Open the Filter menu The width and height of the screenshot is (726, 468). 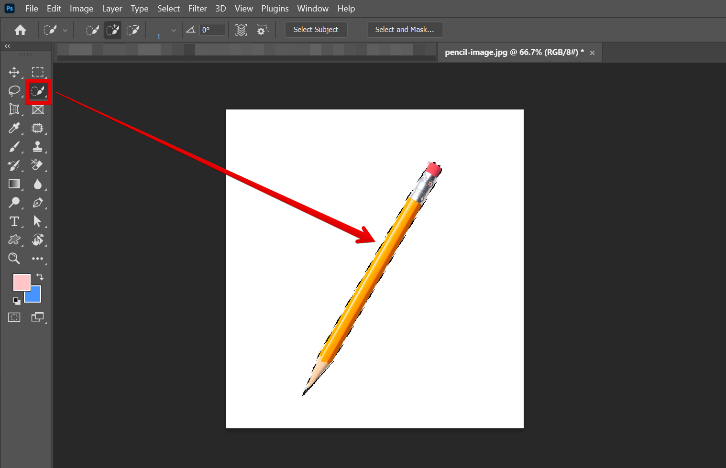[197, 9]
